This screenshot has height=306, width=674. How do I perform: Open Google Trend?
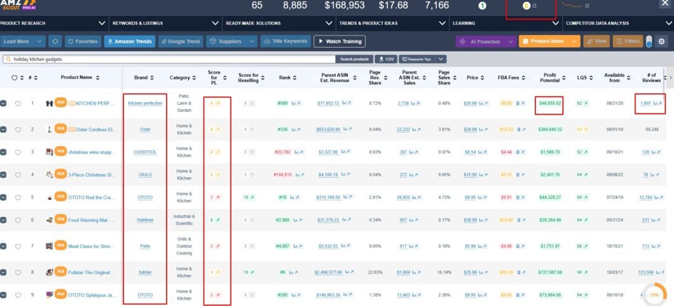[x=181, y=42]
